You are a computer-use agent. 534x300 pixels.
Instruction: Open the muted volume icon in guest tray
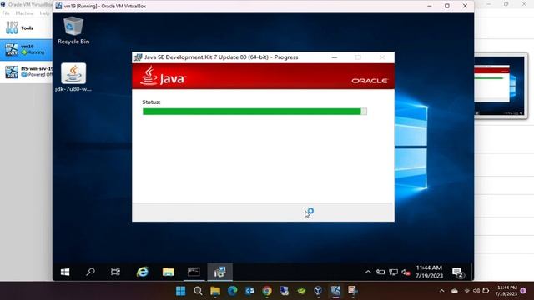pos(406,272)
